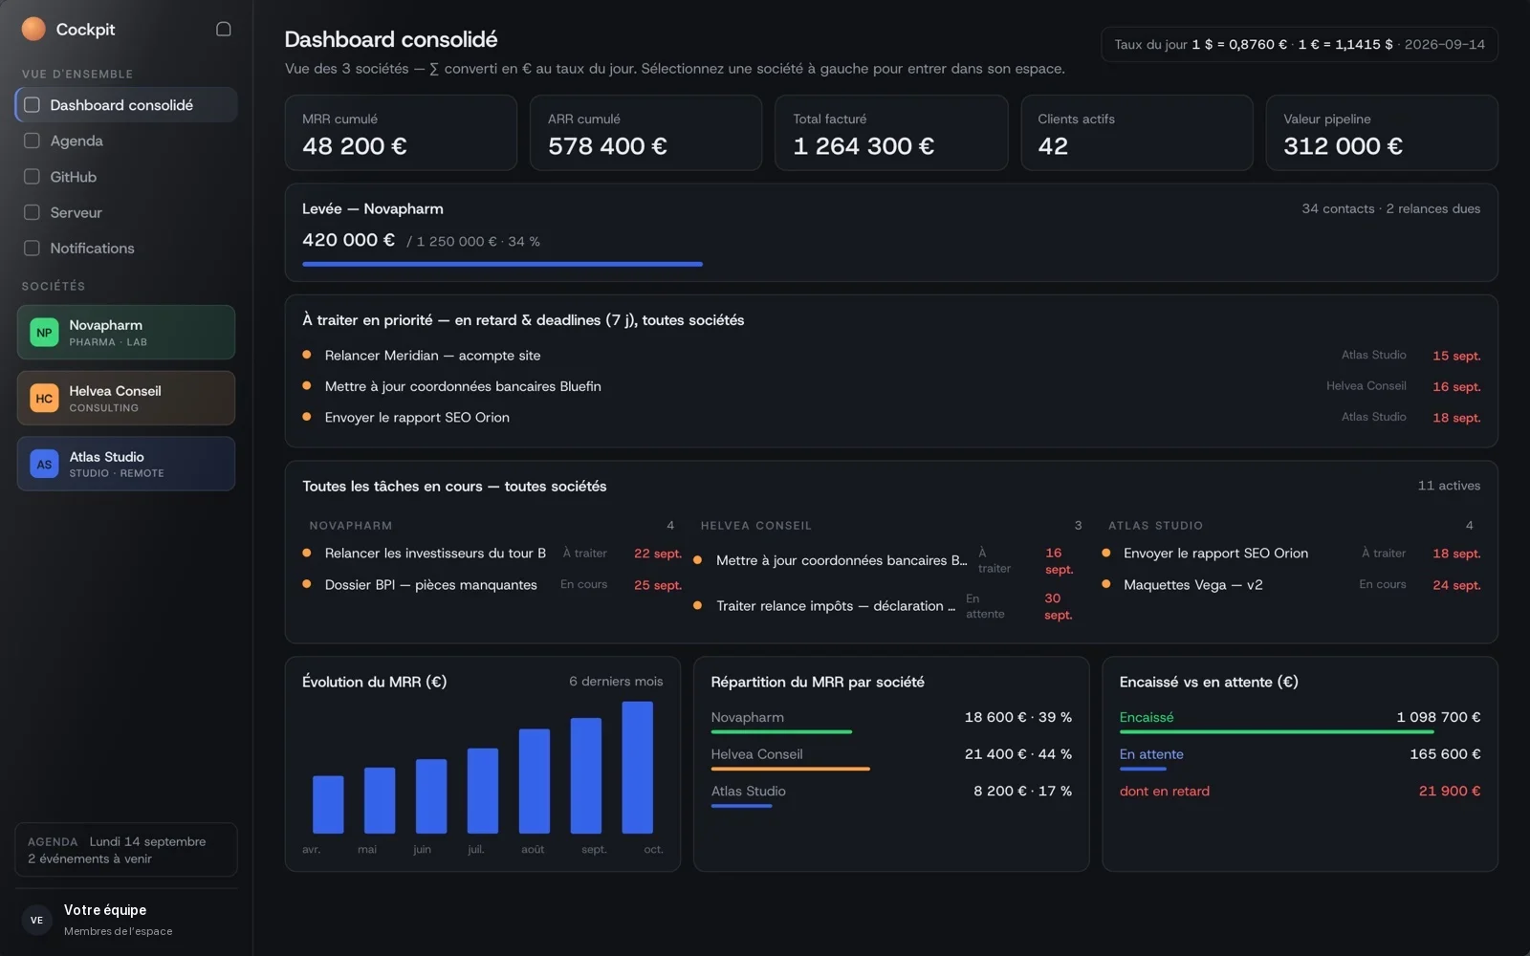Open task 'Maquettes Vega — v2'
The height and width of the screenshot is (956, 1530).
(x=1291, y=585)
